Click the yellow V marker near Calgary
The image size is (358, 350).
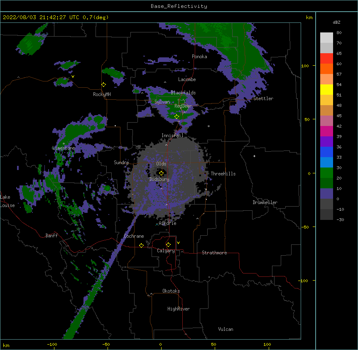[178, 243]
